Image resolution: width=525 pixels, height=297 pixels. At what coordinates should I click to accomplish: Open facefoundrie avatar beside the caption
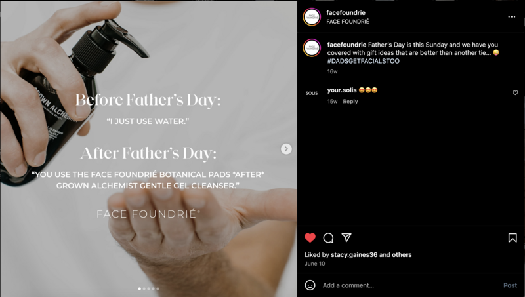pos(312,48)
